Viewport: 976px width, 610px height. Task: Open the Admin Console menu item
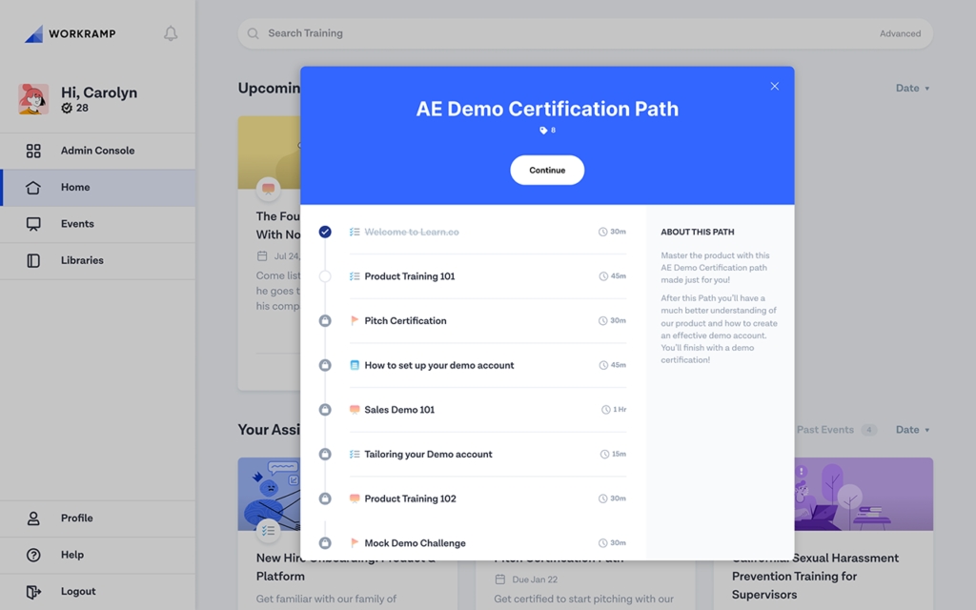pyautogui.click(x=98, y=151)
